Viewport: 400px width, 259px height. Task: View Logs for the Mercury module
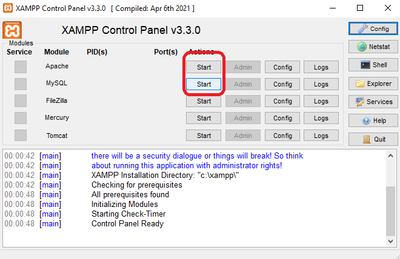tap(321, 118)
